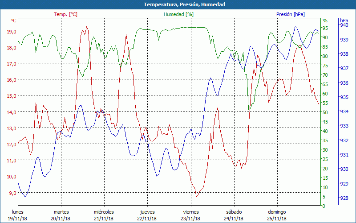
Task: Click the '940' pressure axis value
Action: pyautogui.click(x=344, y=25)
